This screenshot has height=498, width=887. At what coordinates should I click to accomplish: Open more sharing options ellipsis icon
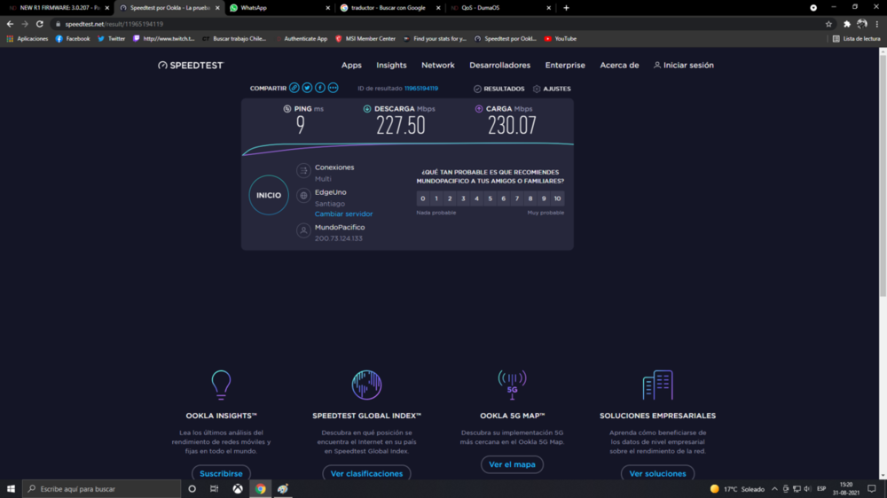pos(334,89)
